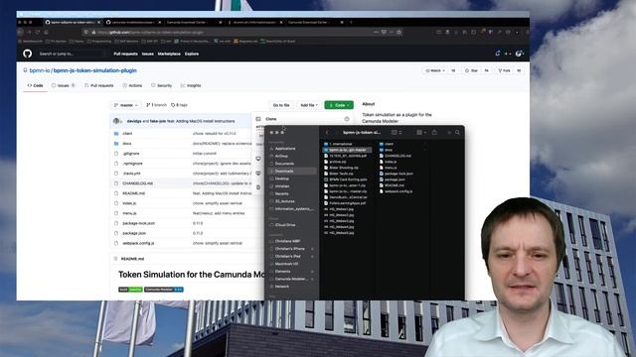636x357 pixels.
Task: Click the davidgs author avatar in commit row
Action: 117,121
